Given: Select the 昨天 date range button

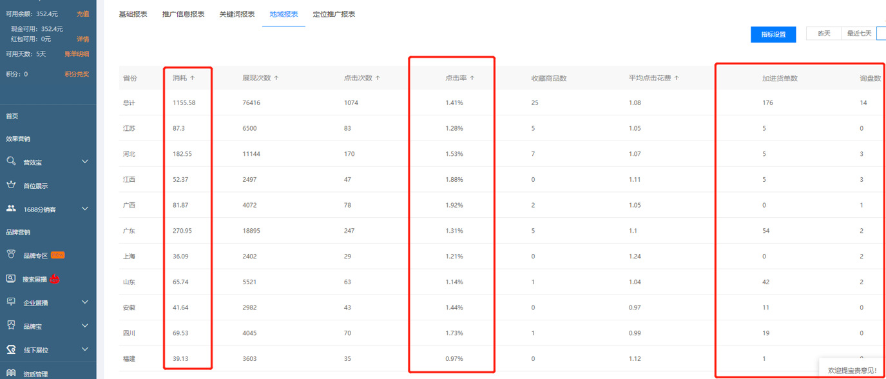Looking at the screenshot, I should coord(824,34).
